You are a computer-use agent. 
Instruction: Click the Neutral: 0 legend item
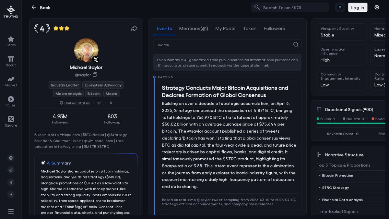coord(353,119)
